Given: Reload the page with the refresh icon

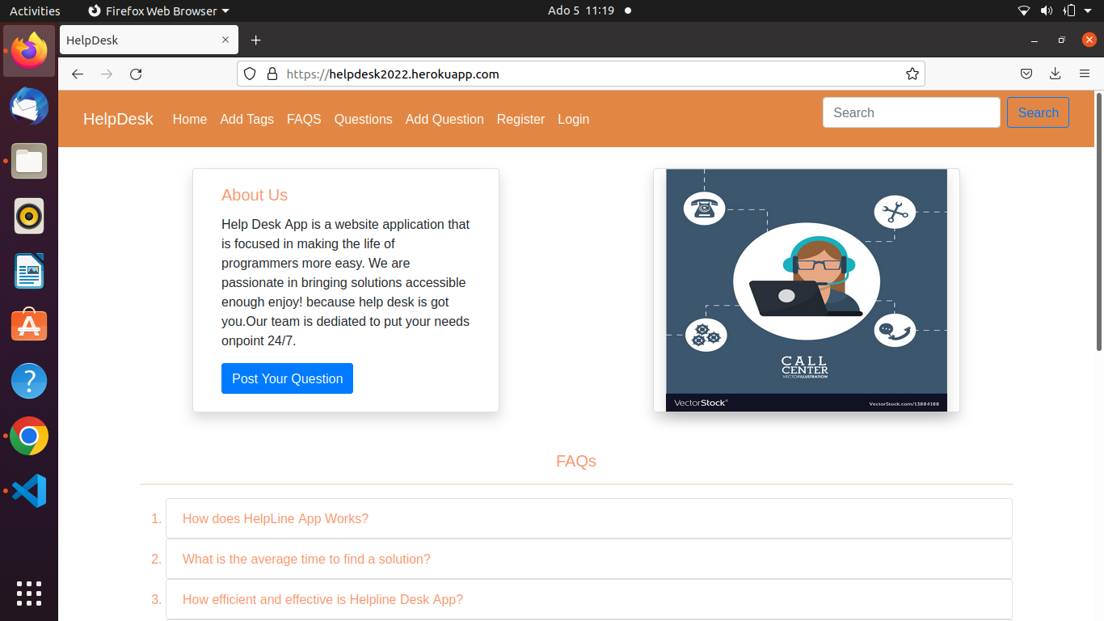Looking at the screenshot, I should pos(136,74).
